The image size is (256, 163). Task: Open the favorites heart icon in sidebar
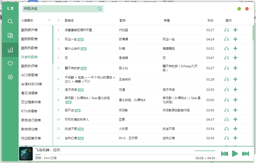point(10,64)
